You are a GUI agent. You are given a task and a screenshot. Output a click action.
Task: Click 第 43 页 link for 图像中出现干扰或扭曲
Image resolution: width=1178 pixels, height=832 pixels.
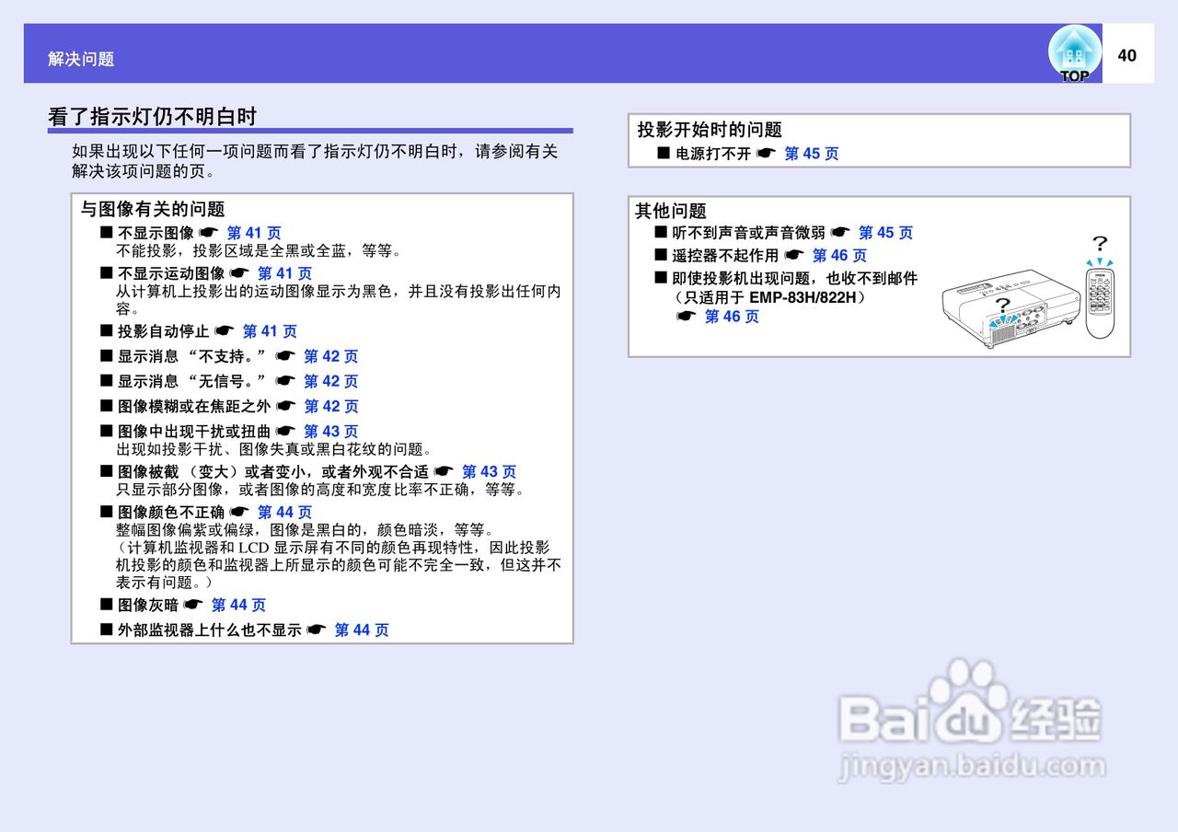332,431
